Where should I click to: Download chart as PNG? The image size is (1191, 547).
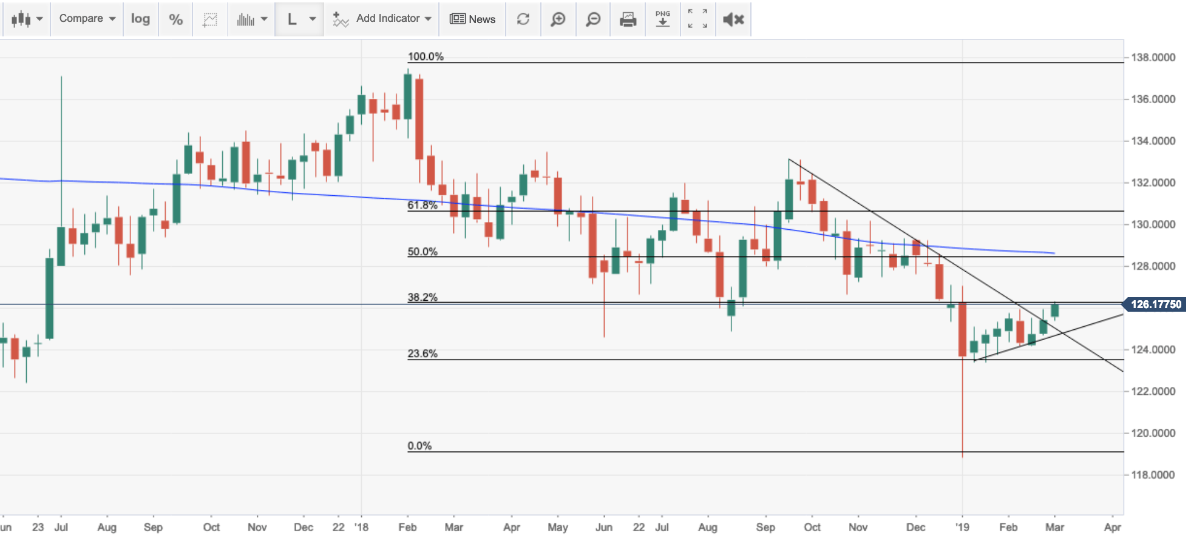(x=663, y=19)
